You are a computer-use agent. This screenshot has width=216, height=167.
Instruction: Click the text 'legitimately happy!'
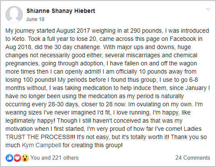coord(30,121)
